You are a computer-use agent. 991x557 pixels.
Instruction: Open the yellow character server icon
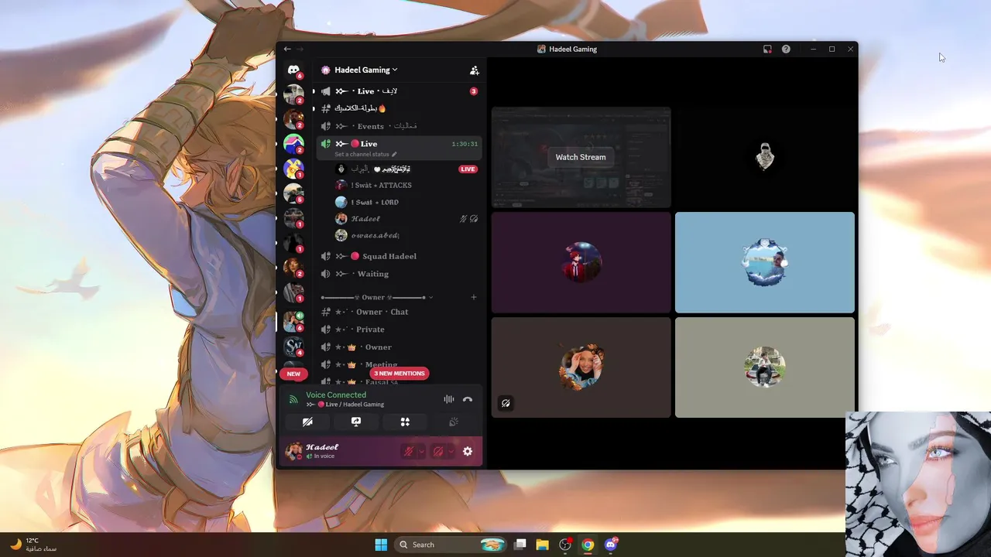coord(293,168)
